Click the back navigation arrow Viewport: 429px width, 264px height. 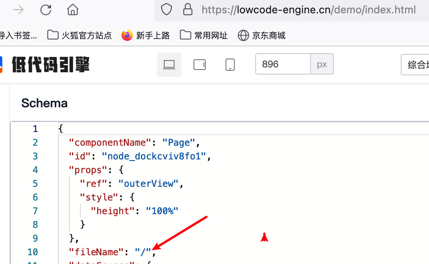(18, 10)
